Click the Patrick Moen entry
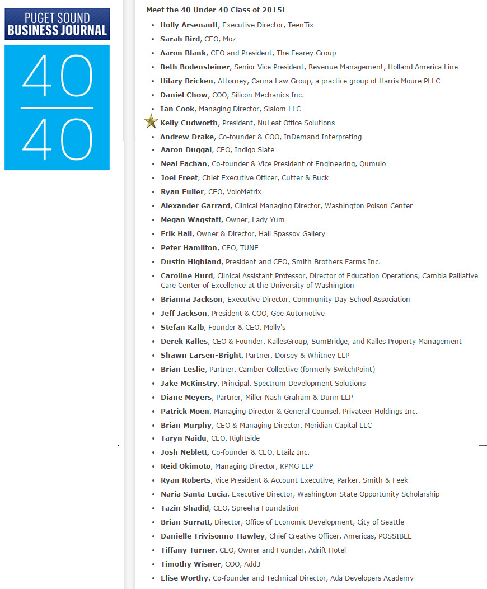Image resolution: width=487 pixels, height=589 pixels. (x=289, y=412)
